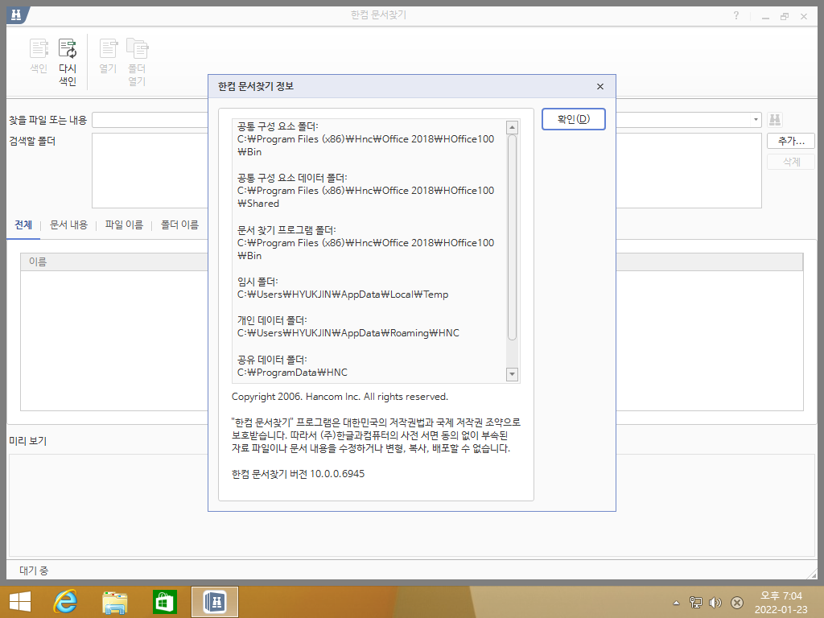Open the Windows Start button
The height and width of the screenshot is (618, 824).
(x=20, y=602)
